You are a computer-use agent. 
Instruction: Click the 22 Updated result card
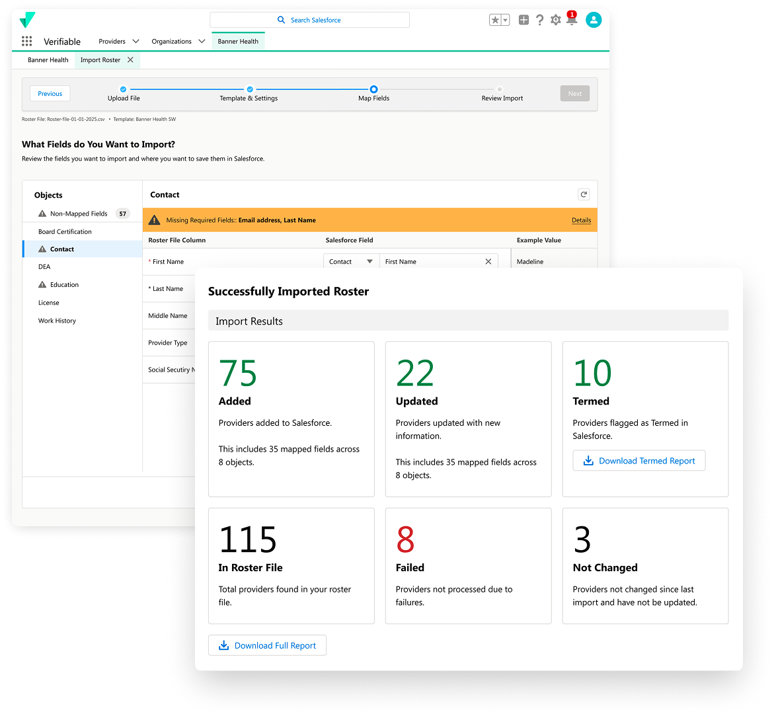468,419
